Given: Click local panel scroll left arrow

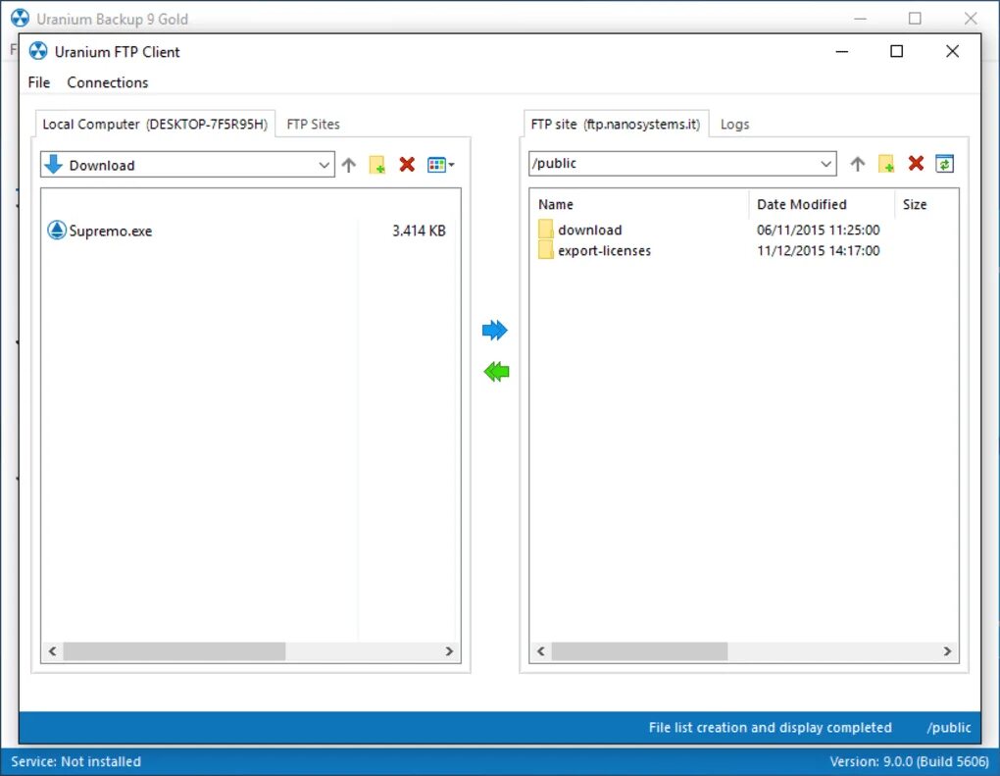Looking at the screenshot, I should coord(52,651).
